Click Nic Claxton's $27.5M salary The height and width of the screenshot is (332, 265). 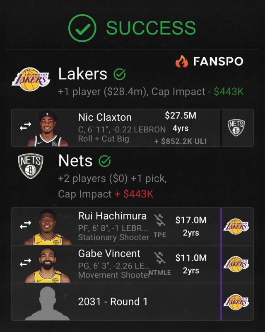180,116
